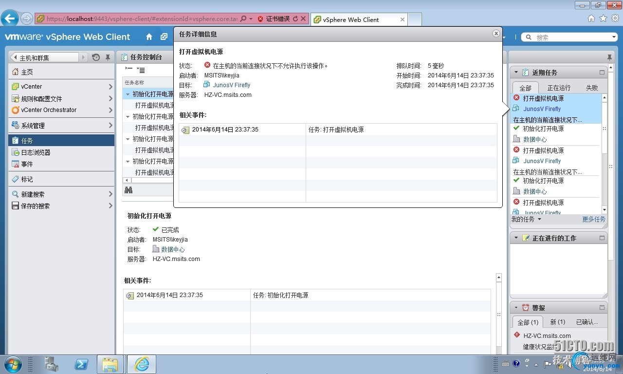Expand the 保存的搜索 arrow
Image resolution: width=623 pixels, height=374 pixels.
[x=110, y=206]
